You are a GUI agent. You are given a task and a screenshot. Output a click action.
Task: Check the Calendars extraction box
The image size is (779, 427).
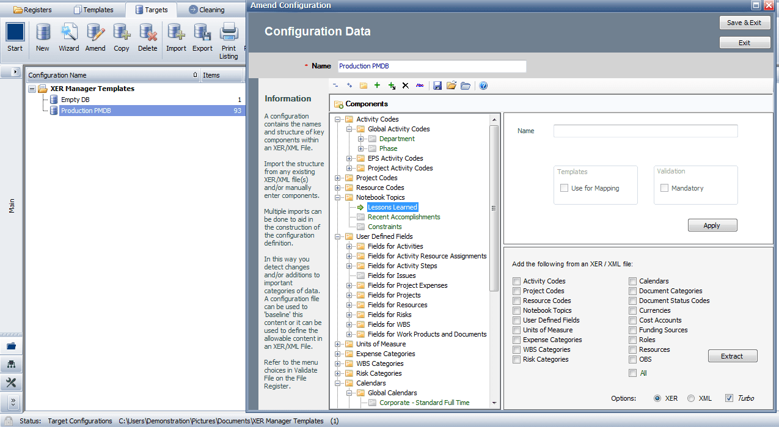pyautogui.click(x=633, y=281)
